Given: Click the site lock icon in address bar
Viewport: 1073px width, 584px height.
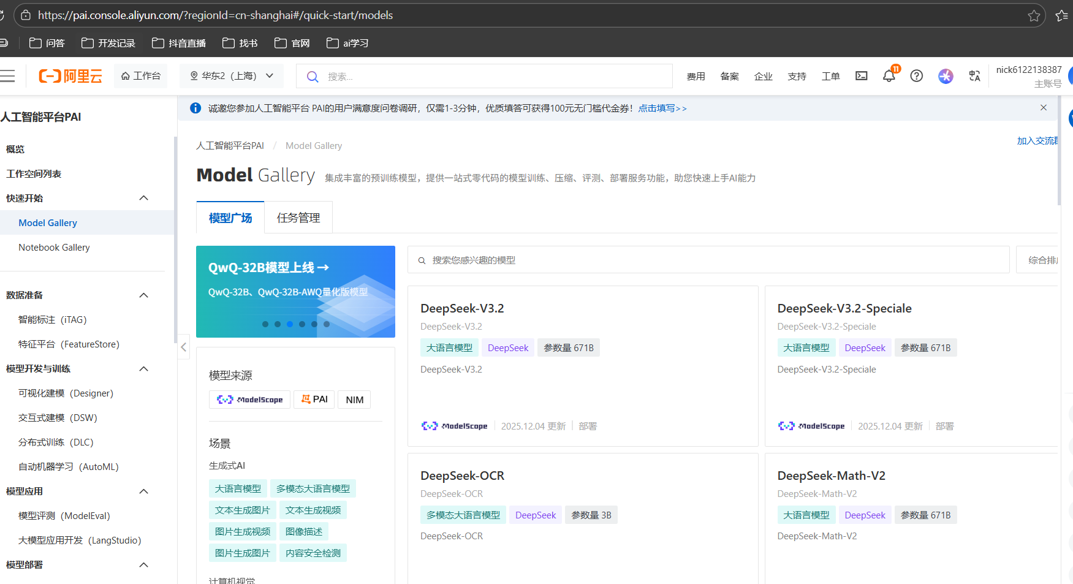Looking at the screenshot, I should [26, 15].
